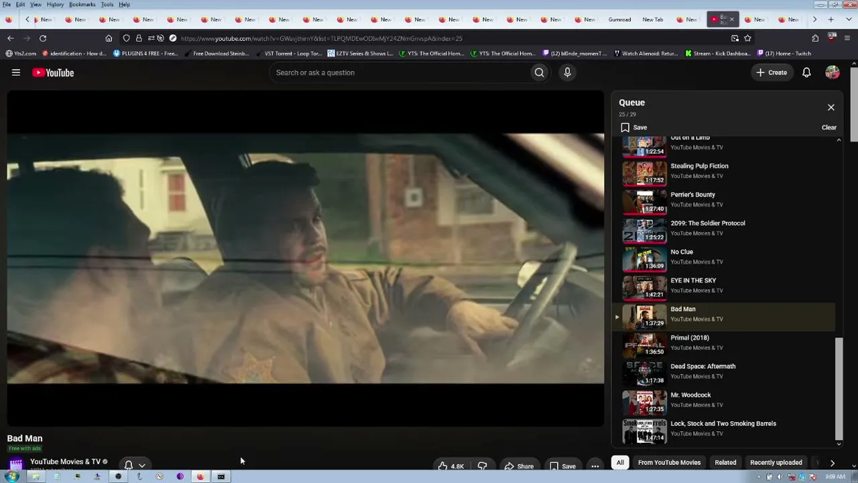Click the Windows Start button
Viewport: 858px width, 483px height.
[11, 477]
